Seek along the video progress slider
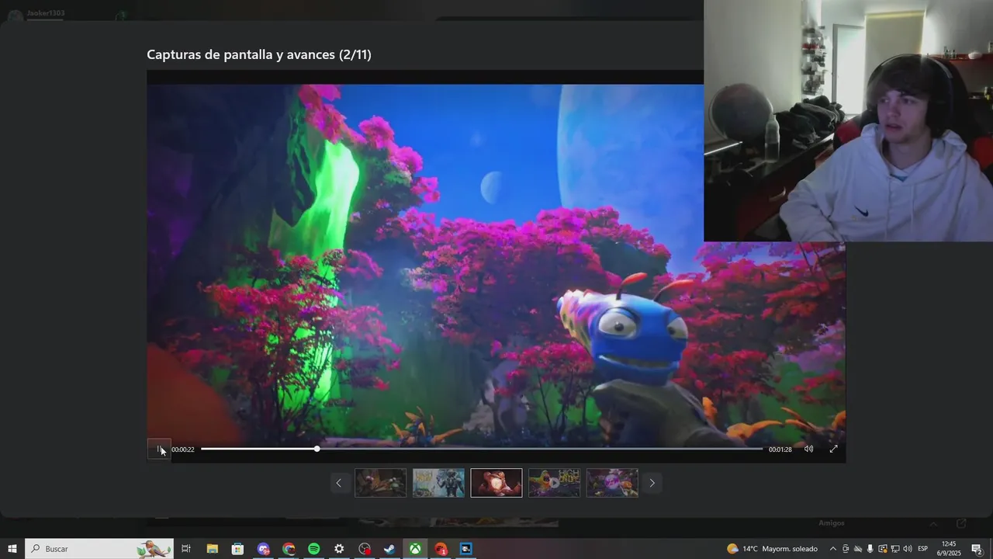The width and height of the screenshot is (993, 559). click(x=482, y=449)
